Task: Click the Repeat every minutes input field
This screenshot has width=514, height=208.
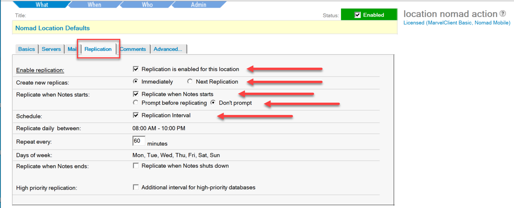Action: [139, 141]
